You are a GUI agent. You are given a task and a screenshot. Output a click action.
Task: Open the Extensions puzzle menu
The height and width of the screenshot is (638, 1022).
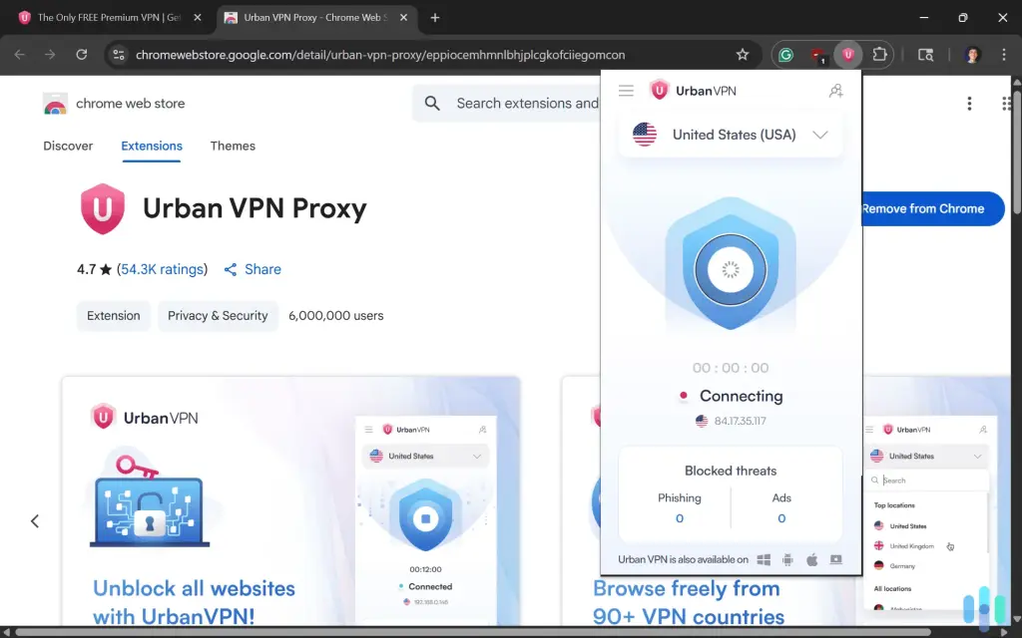[879, 55]
